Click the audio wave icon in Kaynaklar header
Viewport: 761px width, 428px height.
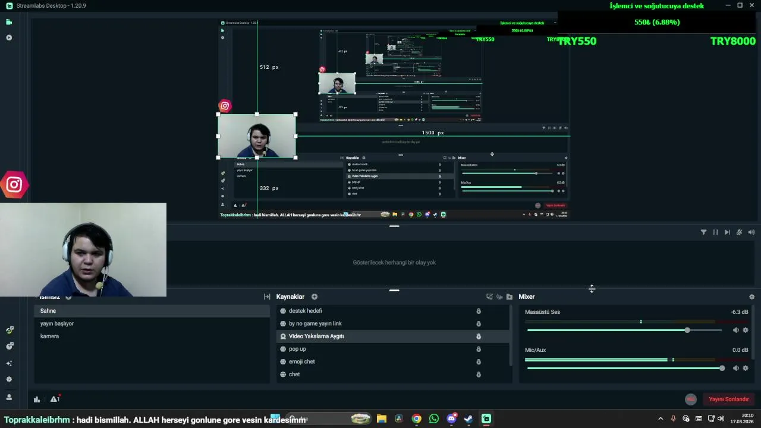pos(499,297)
